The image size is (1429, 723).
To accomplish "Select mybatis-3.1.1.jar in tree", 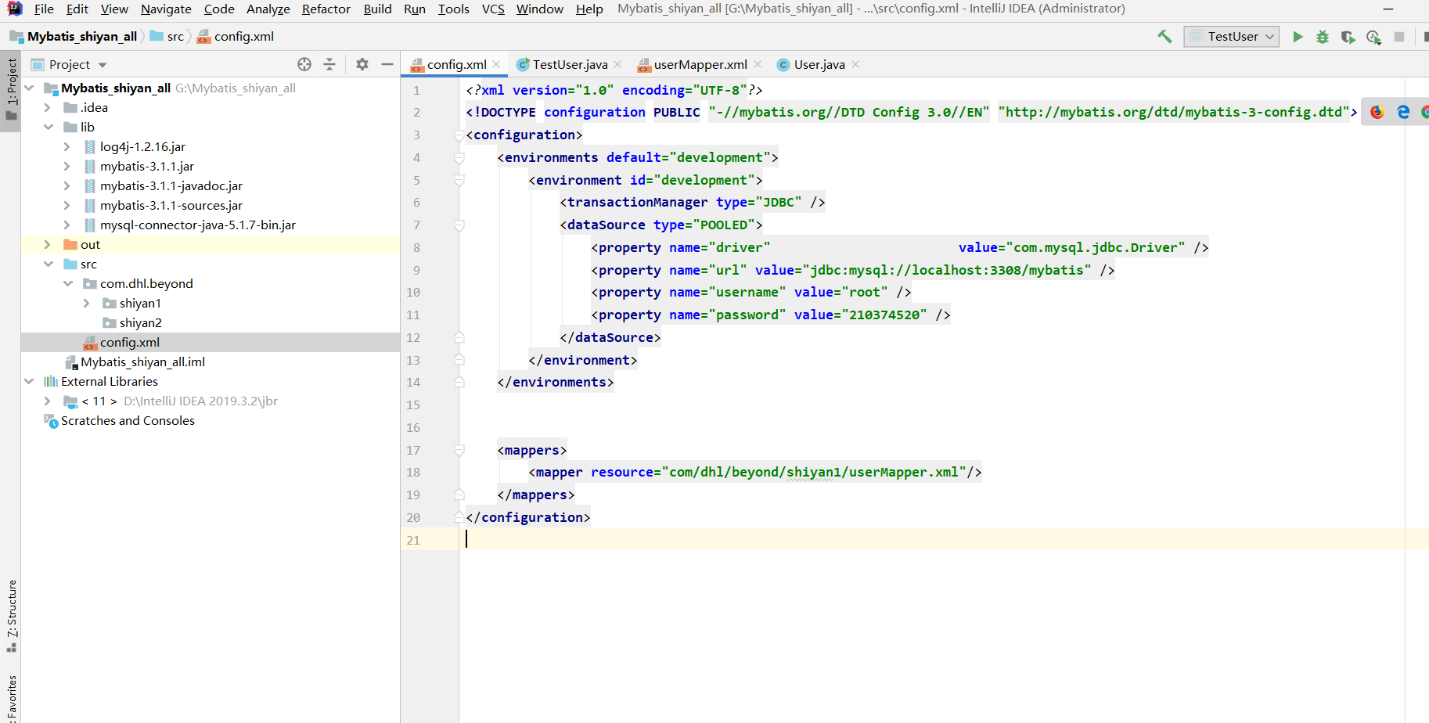I will pyautogui.click(x=146, y=166).
